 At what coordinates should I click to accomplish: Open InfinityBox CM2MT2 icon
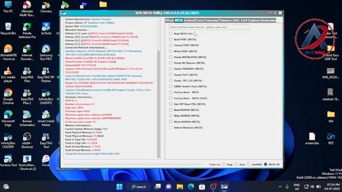[x=46, y=97]
